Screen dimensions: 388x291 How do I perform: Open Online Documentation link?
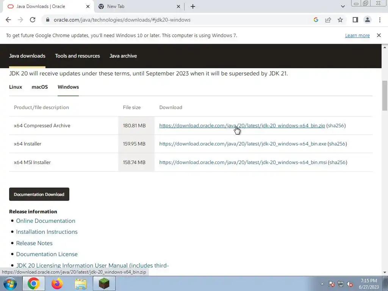pyautogui.click(x=45, y=221)
